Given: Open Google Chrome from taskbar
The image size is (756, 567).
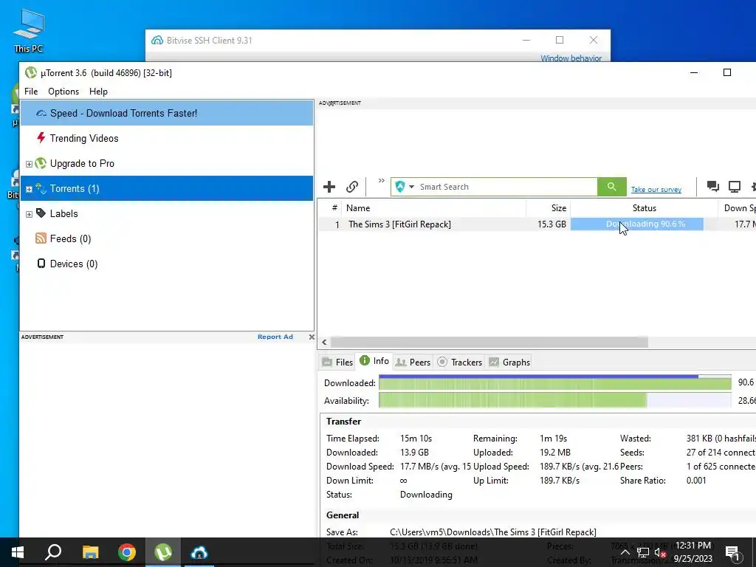Looking at the screenshot, I should pyautogui.click(x=127, y=552).
